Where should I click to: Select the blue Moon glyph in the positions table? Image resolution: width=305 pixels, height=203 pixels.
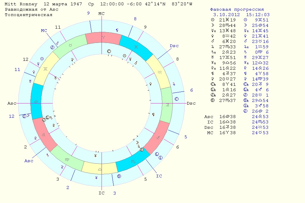pos(245,25)
